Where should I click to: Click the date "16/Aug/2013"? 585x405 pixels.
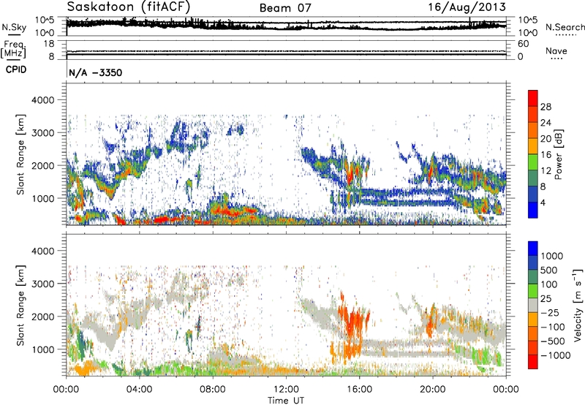[x=467, y=7]
